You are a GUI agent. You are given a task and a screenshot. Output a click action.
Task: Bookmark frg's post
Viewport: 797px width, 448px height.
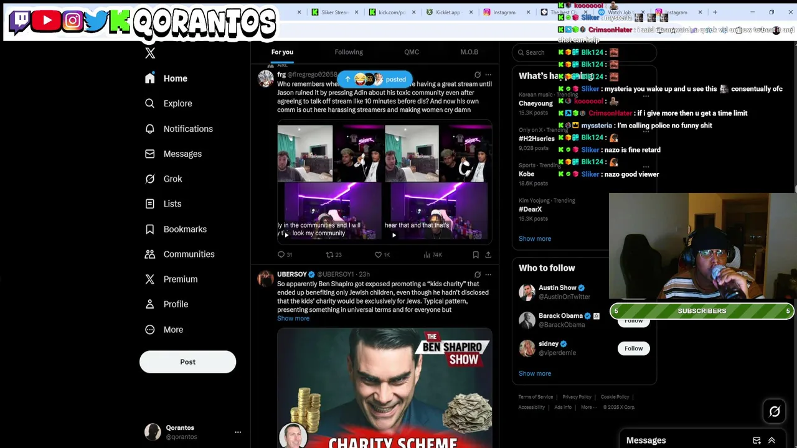pyautogui.click(x=476, y=254)
